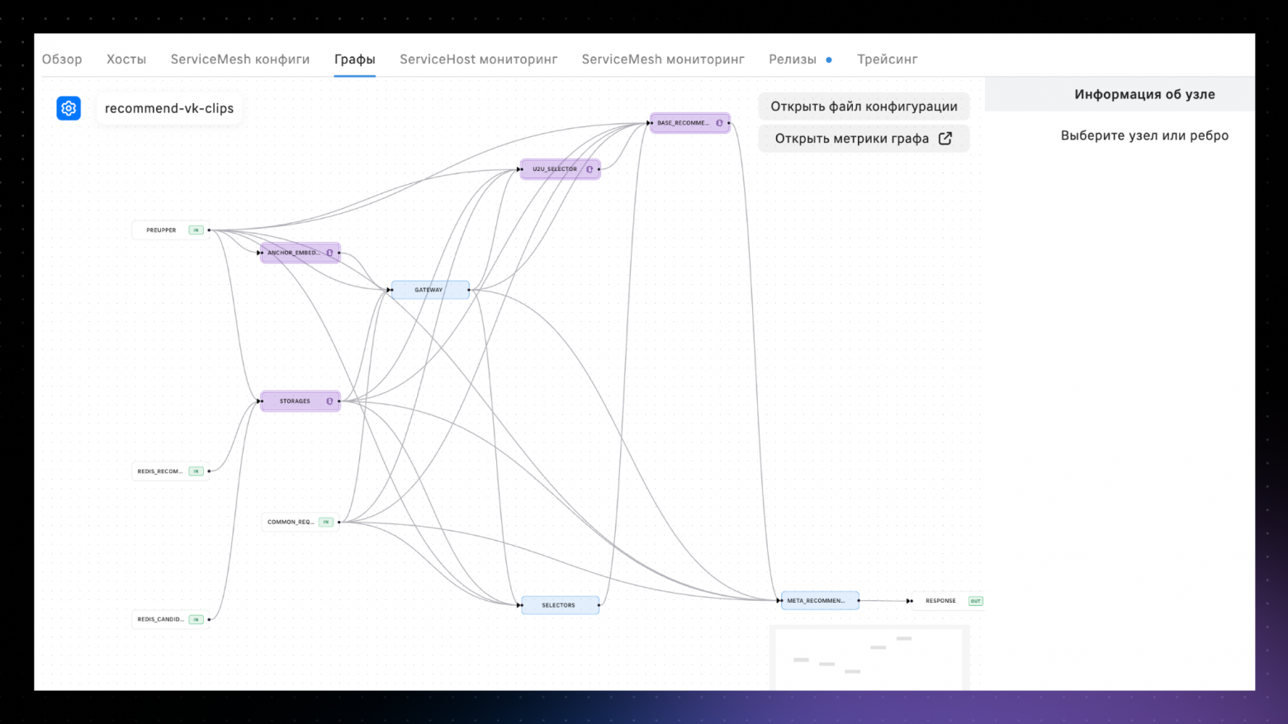Viewport: 1288px width, 724px height.
Task: Select the COMMON_REQ... input node
Action: click(301, 522)
